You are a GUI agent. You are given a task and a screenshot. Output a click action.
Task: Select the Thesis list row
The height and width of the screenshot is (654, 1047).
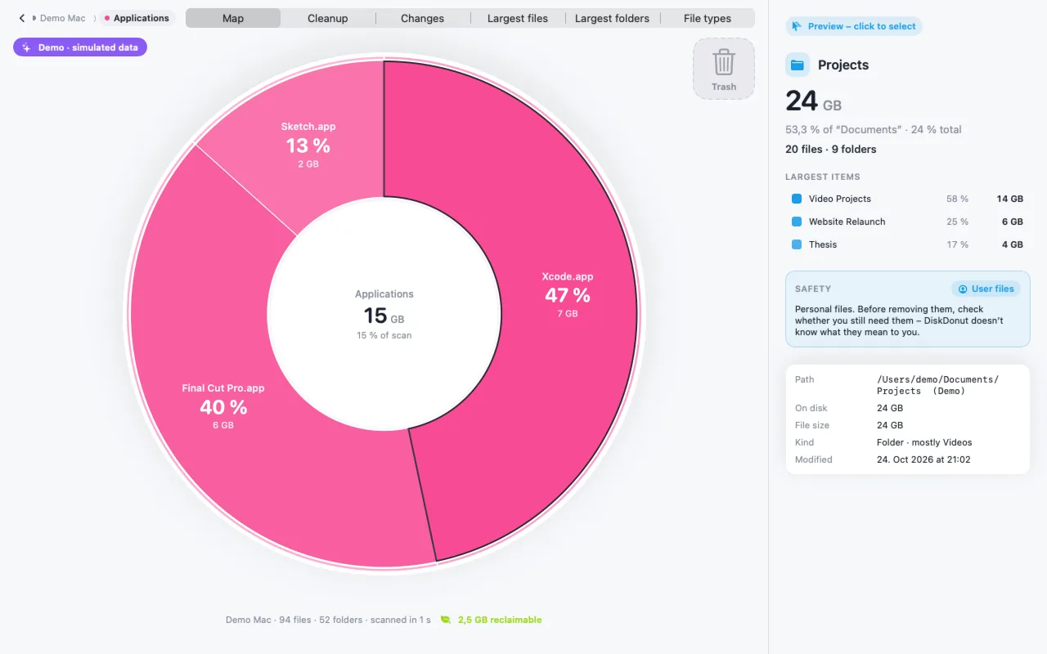click(x=907, y=244)
